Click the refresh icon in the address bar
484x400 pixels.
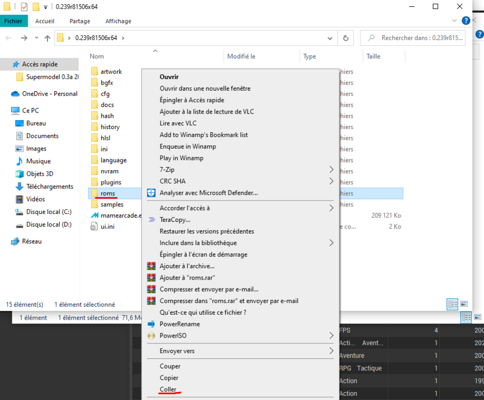pyautogui.click(x=346, y=38)
